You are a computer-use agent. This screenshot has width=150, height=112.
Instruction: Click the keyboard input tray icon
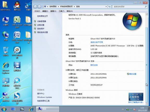pyautogui.click(x=123, y=109)
